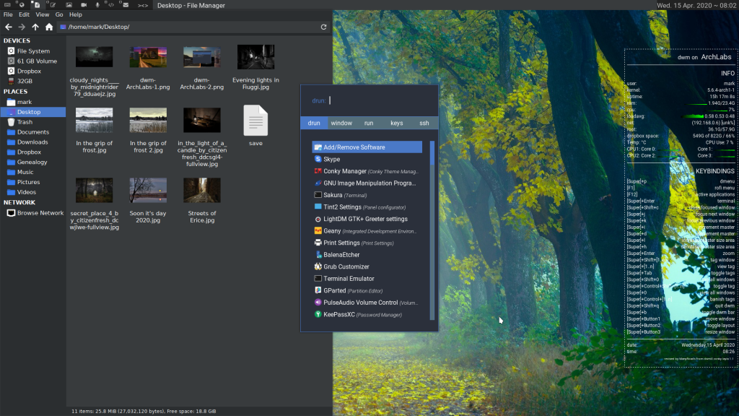Launch BalenaEtcher from the rofi list

tap(367, 255)
